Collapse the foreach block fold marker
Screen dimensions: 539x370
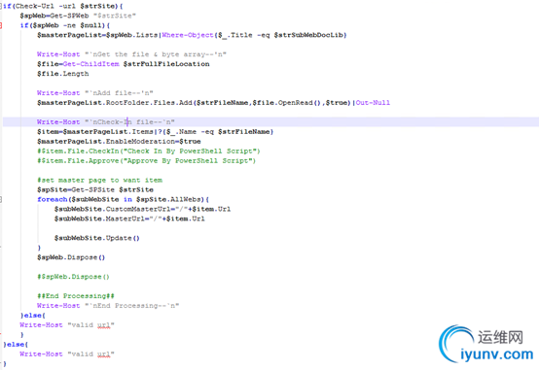tap(1, 199)
